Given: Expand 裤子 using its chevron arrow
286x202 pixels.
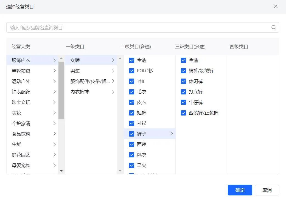Looking at the screenshot, I should coord(172,134).
